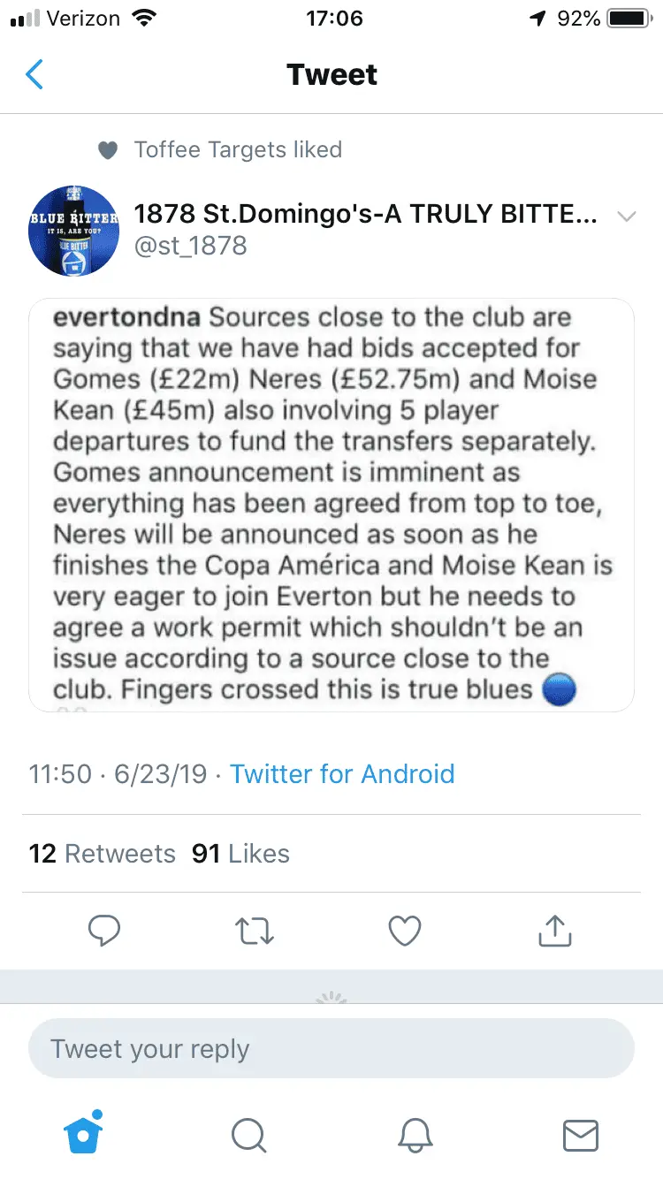The image size is (663, 1179).
Task: Tap the back arrow in the header
Action: (34, 75)
